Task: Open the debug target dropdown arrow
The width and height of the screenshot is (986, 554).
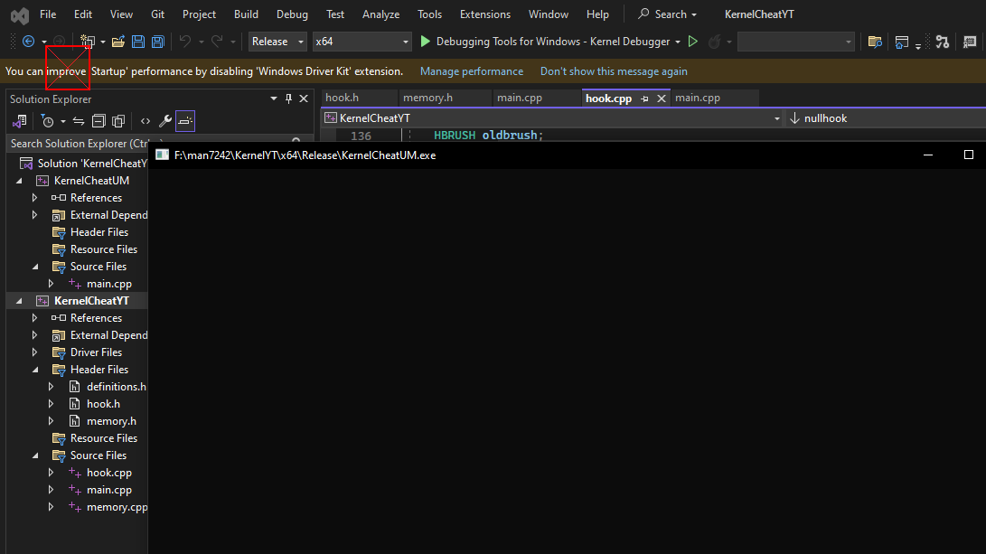Action: point(677,42)
